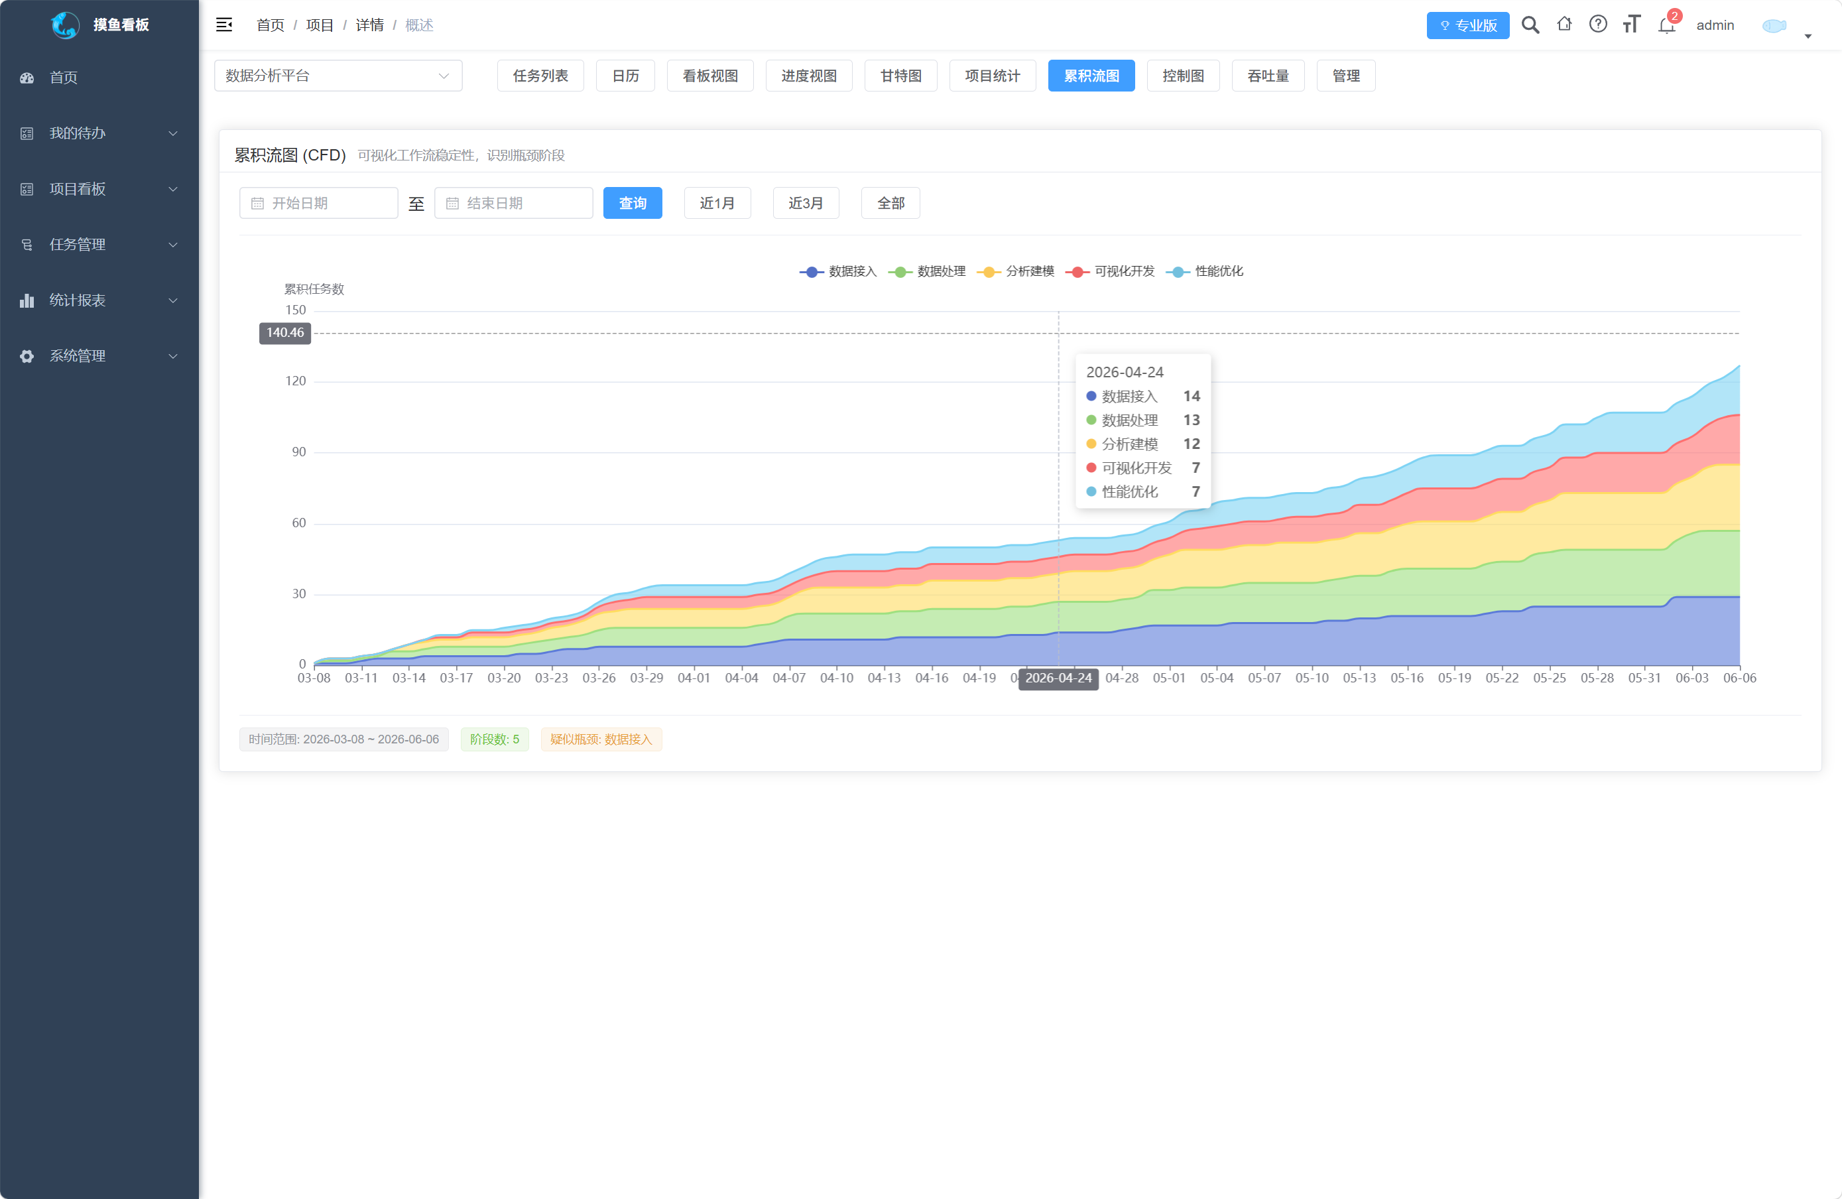This screenshot has height=1199, width=1842.
Task: Click the 06-06 x-axis label
Action: (1739, 678)
